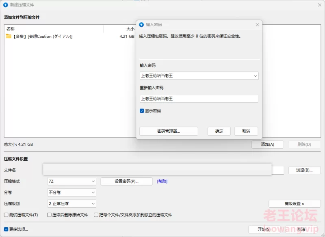Click the Bandizip icon in the 新建压缩文件 title bar
Screen dimensions: 325x237
coord(6,4)
